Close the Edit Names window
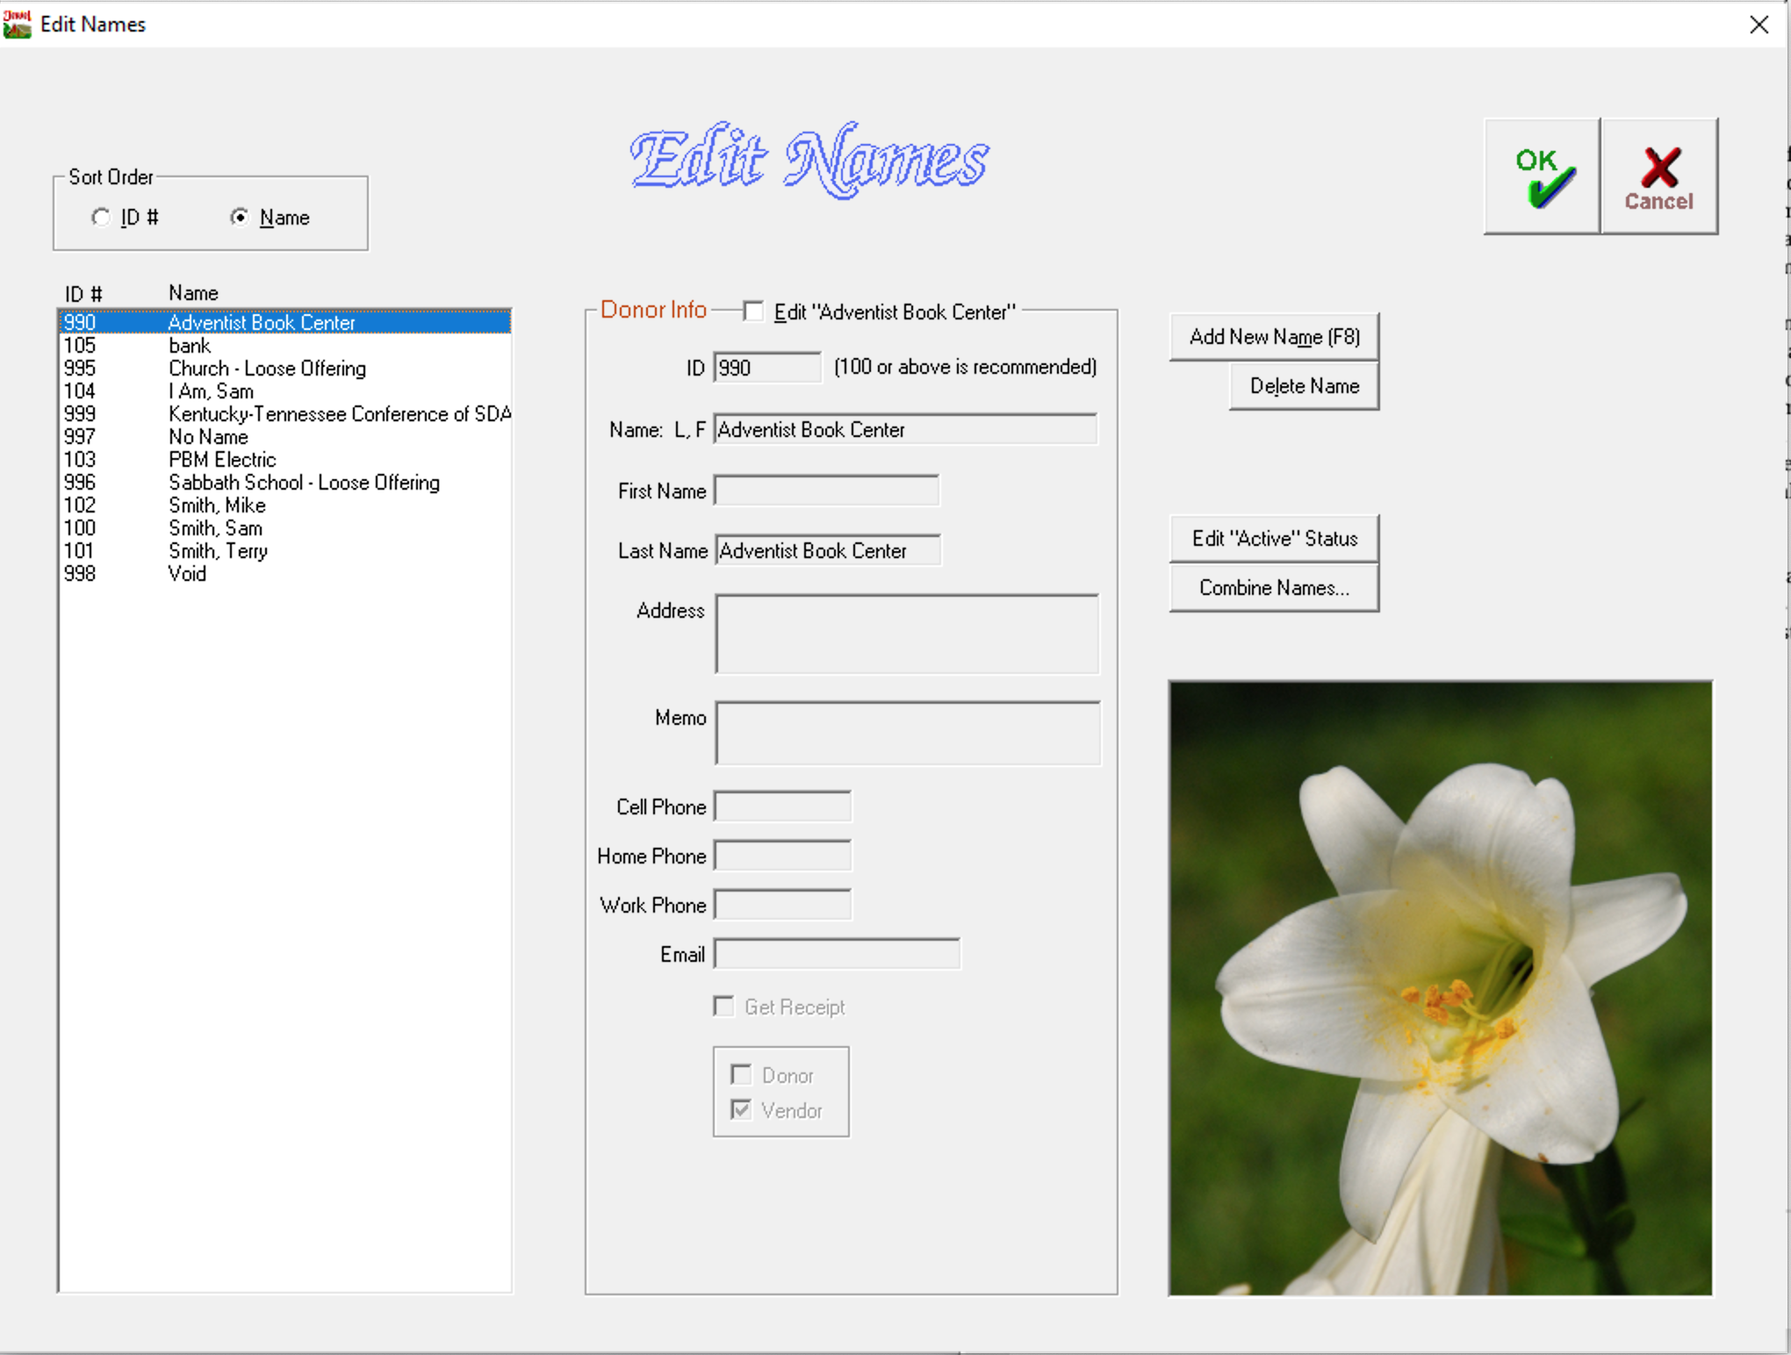This screenshot has width=1791, height=1355. 1759,25
